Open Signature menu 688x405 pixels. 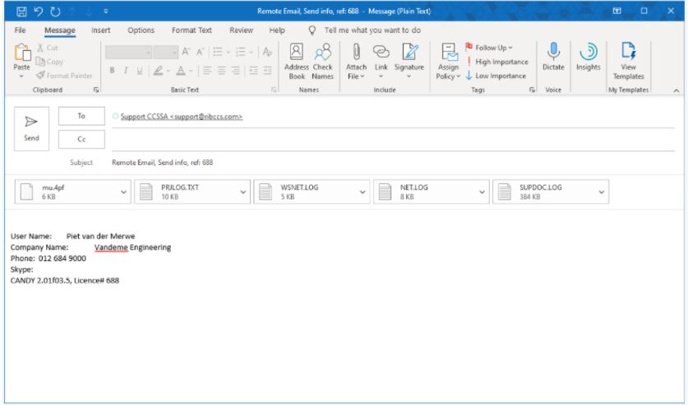[409, 62]
